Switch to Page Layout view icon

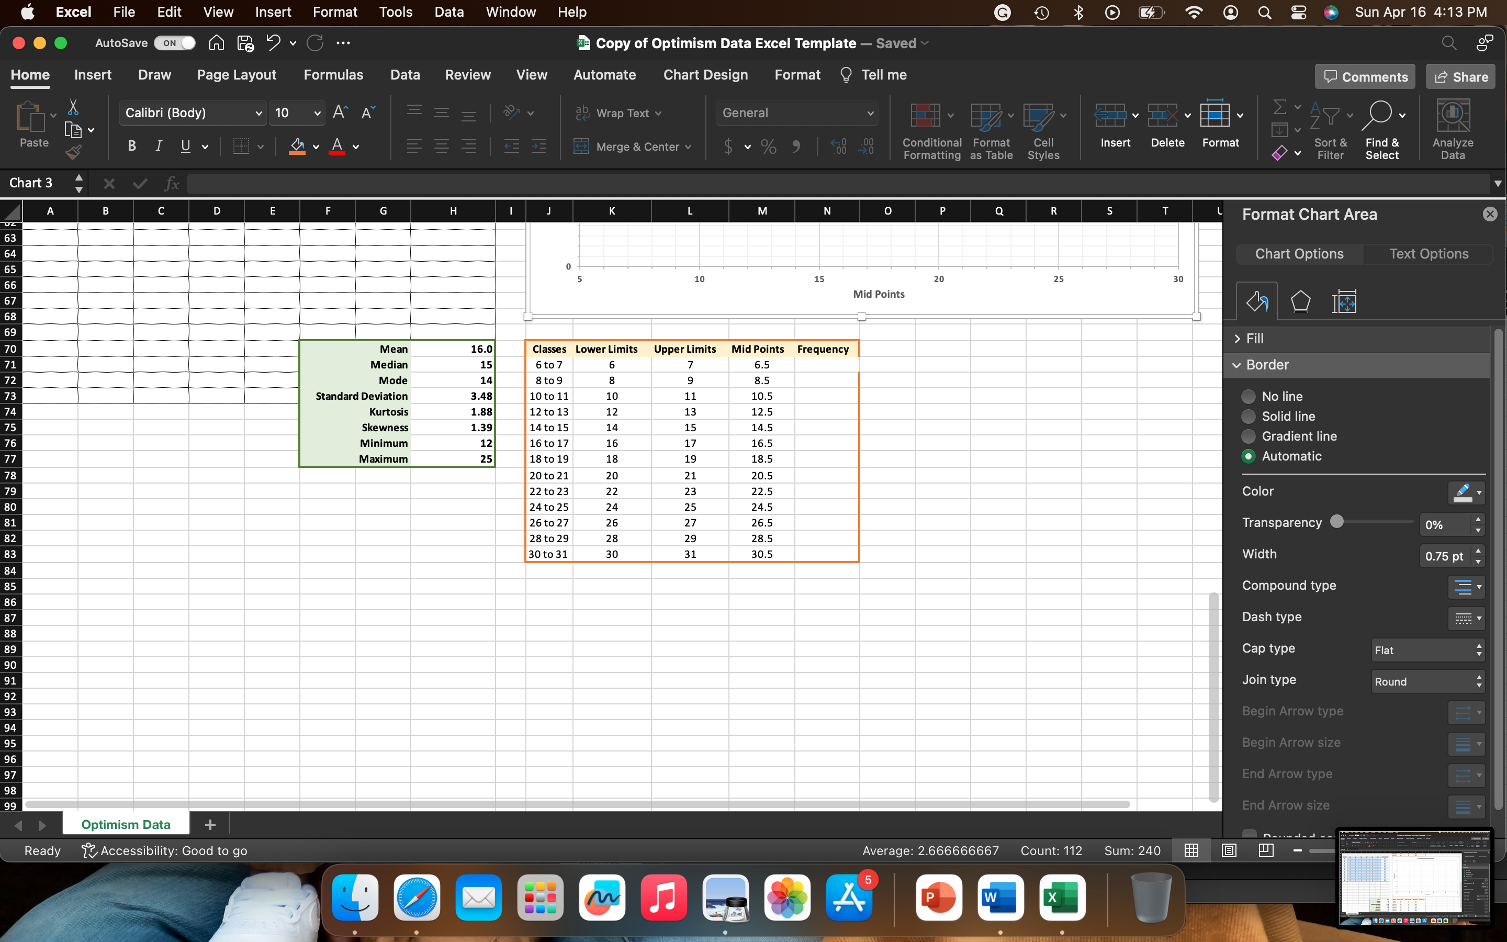point(1229,850)
